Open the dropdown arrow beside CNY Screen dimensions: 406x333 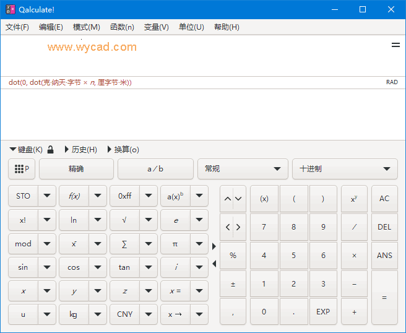[149, 314]
